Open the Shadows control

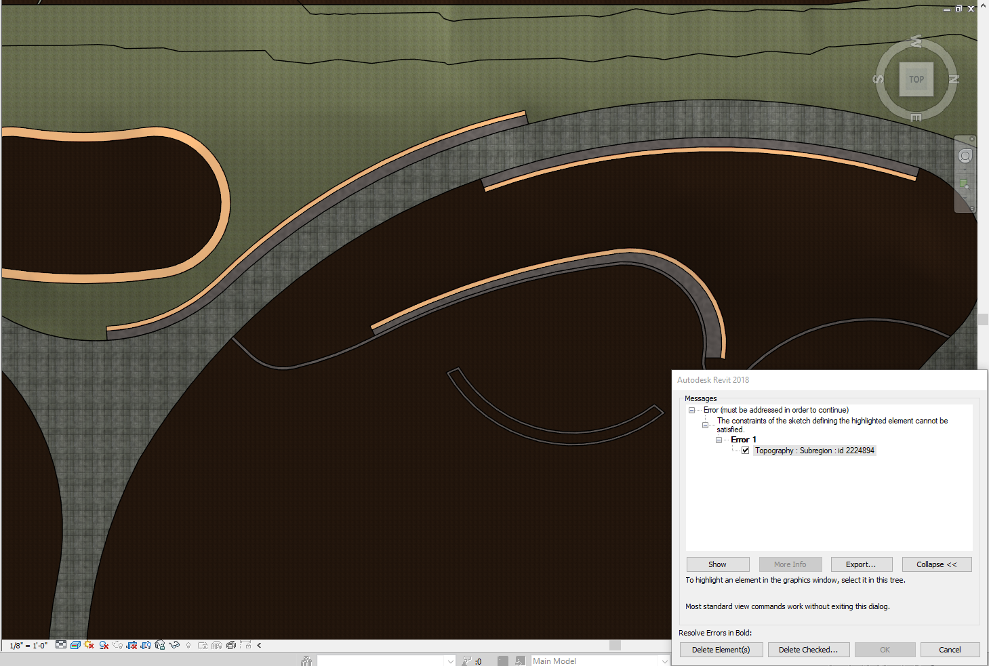pyautogui.click(x=103, y=645)
